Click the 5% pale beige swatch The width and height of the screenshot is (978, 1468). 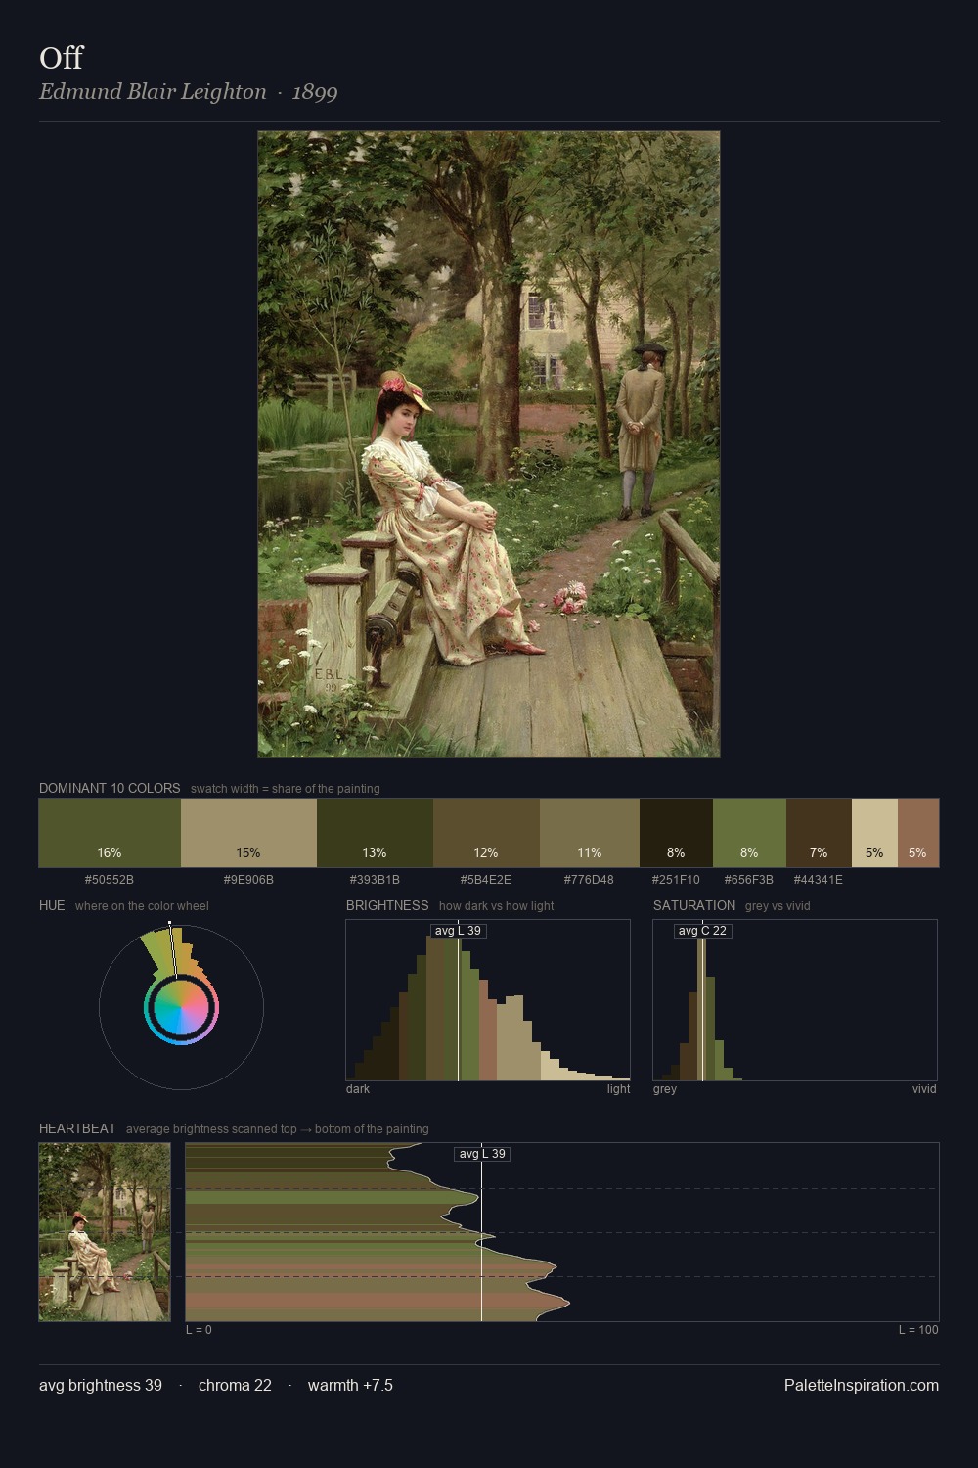click(x=874, y=833)
